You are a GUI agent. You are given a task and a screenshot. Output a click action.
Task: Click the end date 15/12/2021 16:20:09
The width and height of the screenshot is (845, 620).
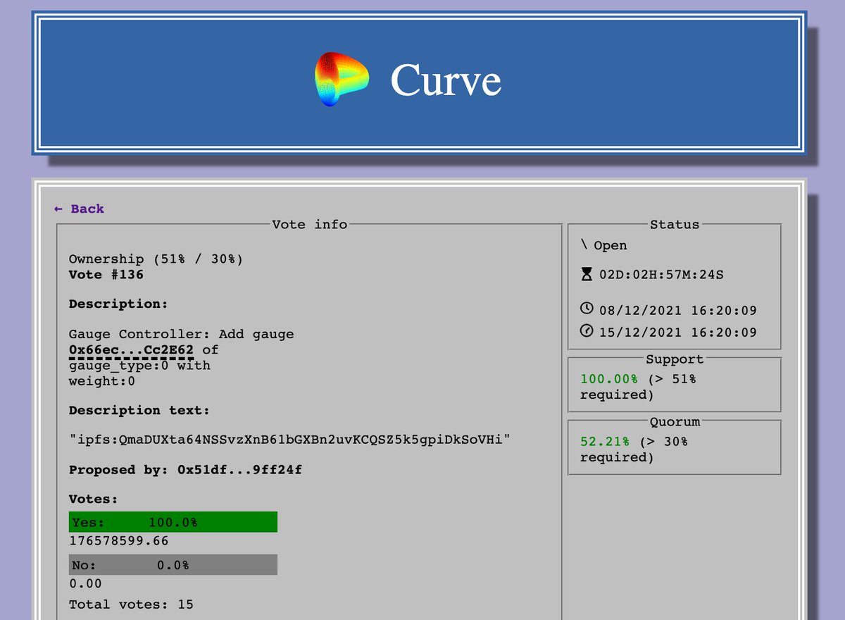[x=678, y=332]
